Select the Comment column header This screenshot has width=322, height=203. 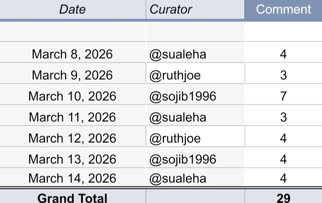[x=283, y=9]
